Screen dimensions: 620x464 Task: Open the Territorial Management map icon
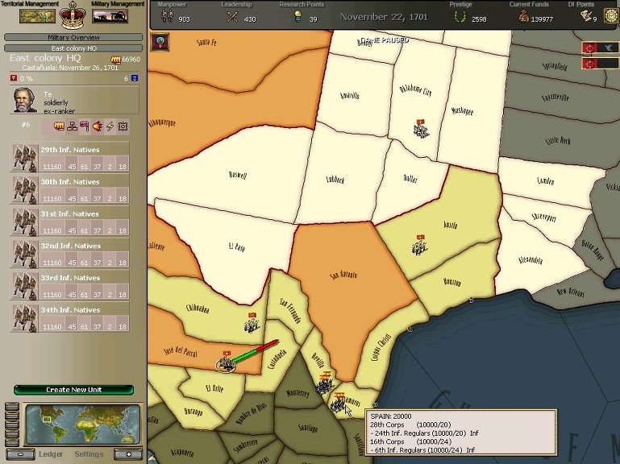click(x=37, y=16)
